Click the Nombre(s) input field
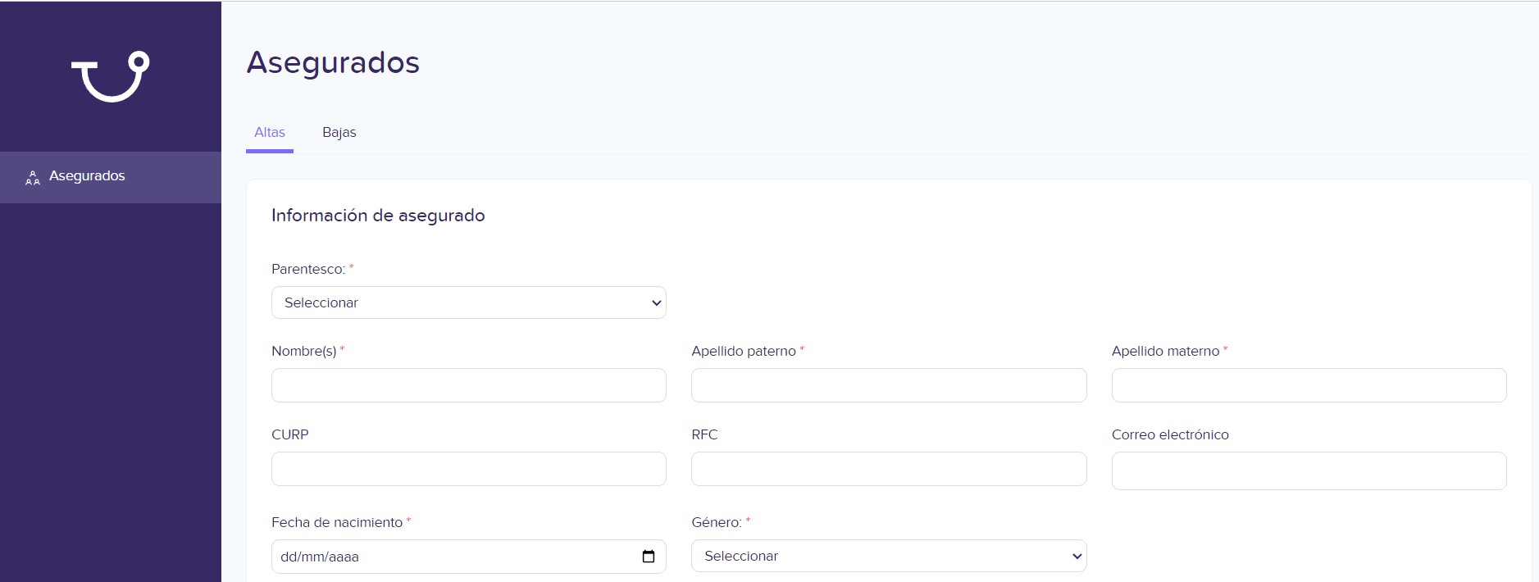This screenshot has width=1539, height=582. [468, 385]
